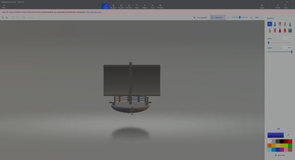295x160 pixels.
Task: Open the more options ellipsis menu
Action: pos(262,17)
